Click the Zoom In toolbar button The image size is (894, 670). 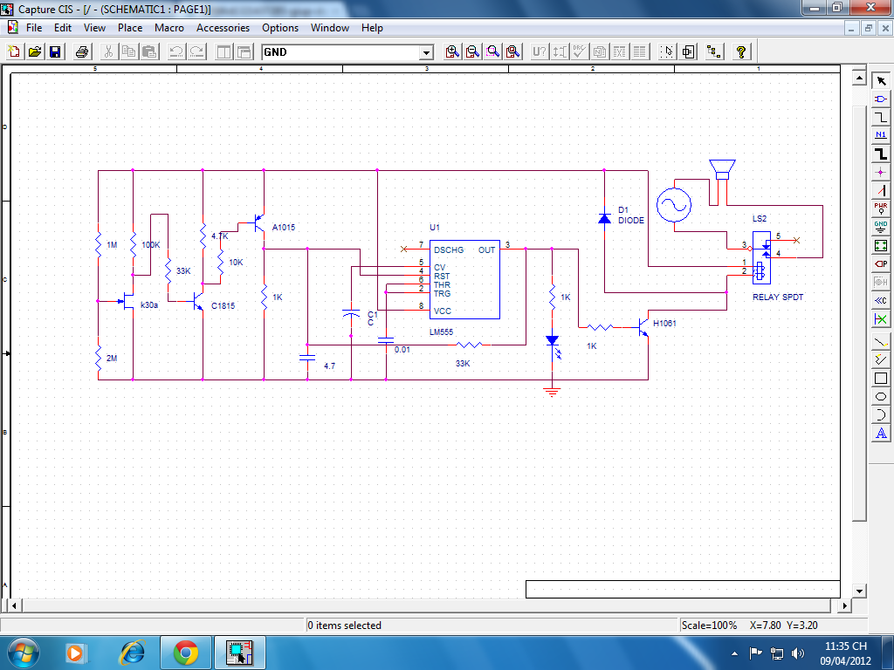[452, 51]
